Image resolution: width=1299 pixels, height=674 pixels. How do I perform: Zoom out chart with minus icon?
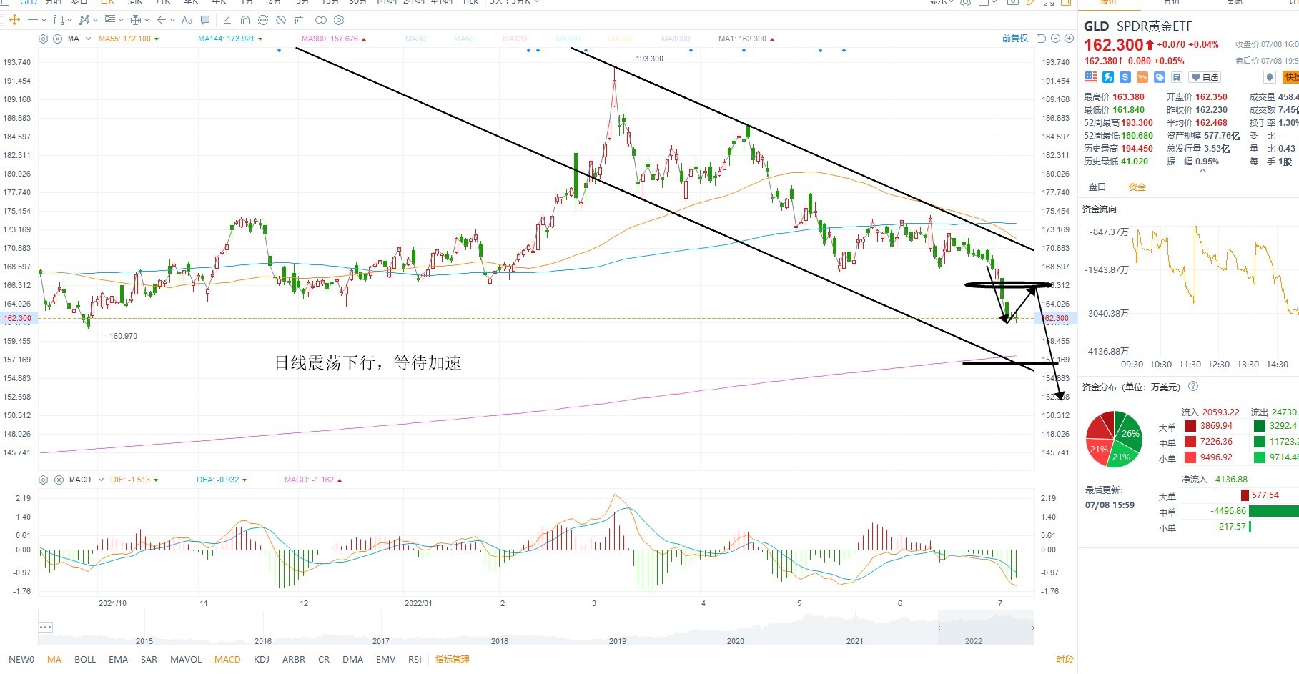[1055, 39]
